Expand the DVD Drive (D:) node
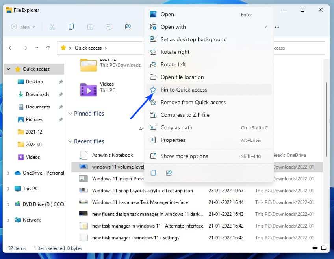This screenshot has height=259, width=334. pyautogui.click(x=9, y=204)
